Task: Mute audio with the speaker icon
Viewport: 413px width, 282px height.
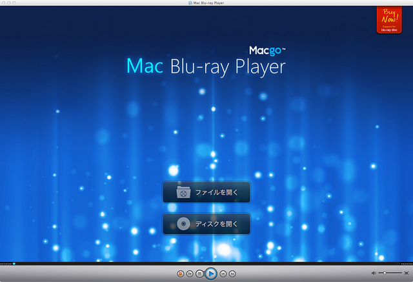Action: tap(374, 273)
